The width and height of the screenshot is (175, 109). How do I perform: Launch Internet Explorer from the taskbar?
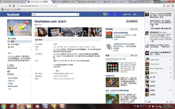[12, 107]
